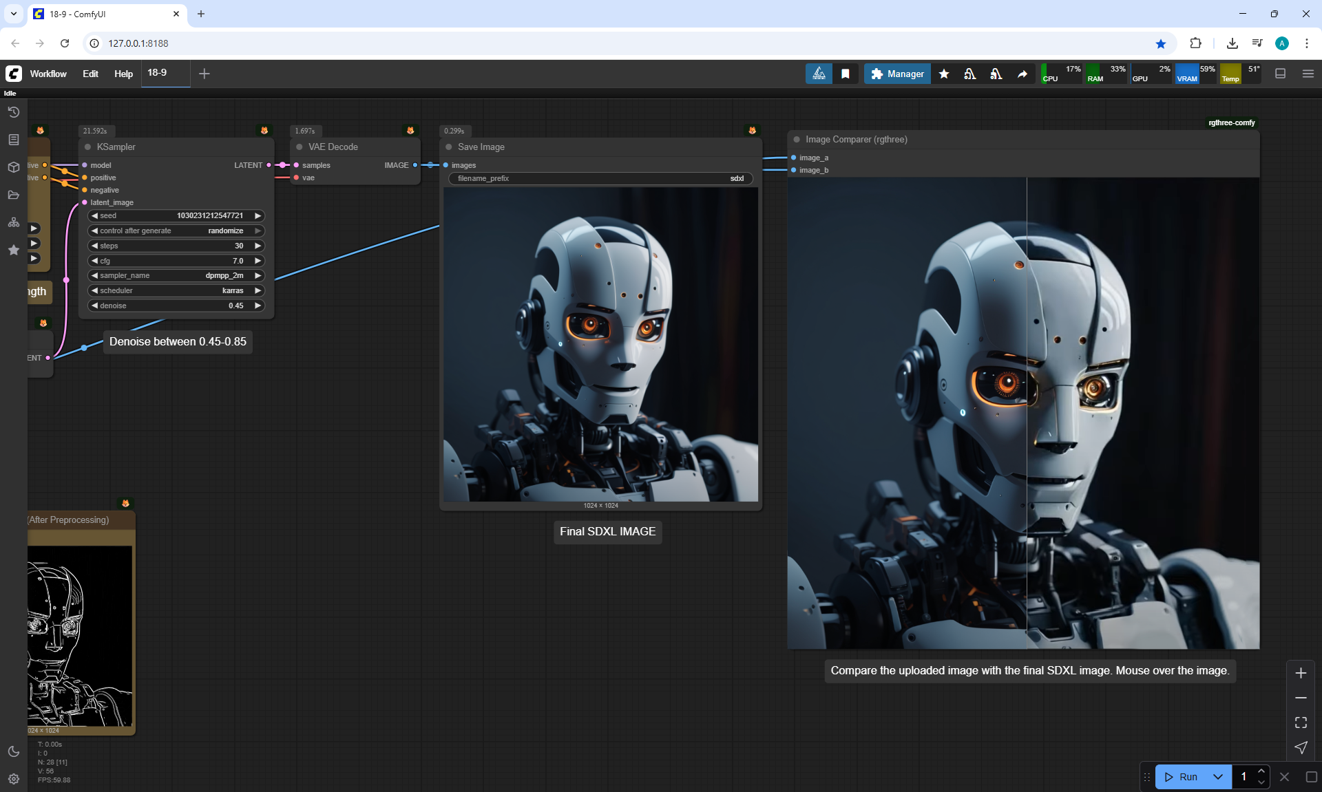Click the share arrow icon in toolbar
Viewport: 1322px width, 792px height.
tap(1022, 74)
